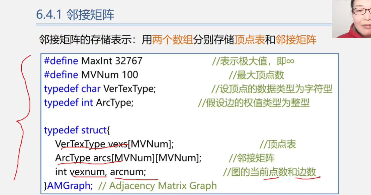
Task: Click the line '#define MVNum 100'
Action: 91,75
